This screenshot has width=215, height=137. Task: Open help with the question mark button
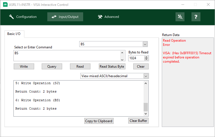point(196,17)
